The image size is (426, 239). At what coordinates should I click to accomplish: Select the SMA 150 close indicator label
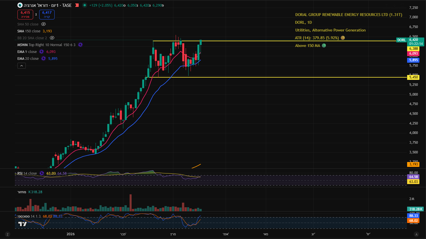29,31
